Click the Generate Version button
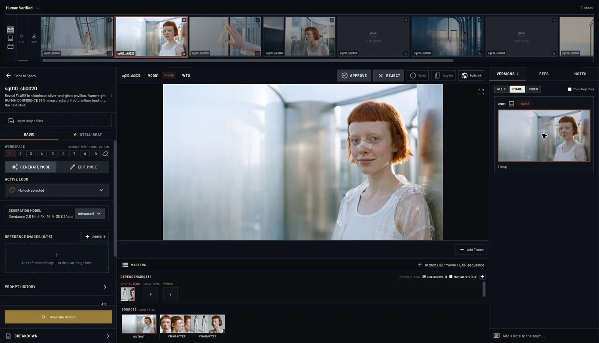The width and height of the screenshot is (599, 343). (58, 317)
